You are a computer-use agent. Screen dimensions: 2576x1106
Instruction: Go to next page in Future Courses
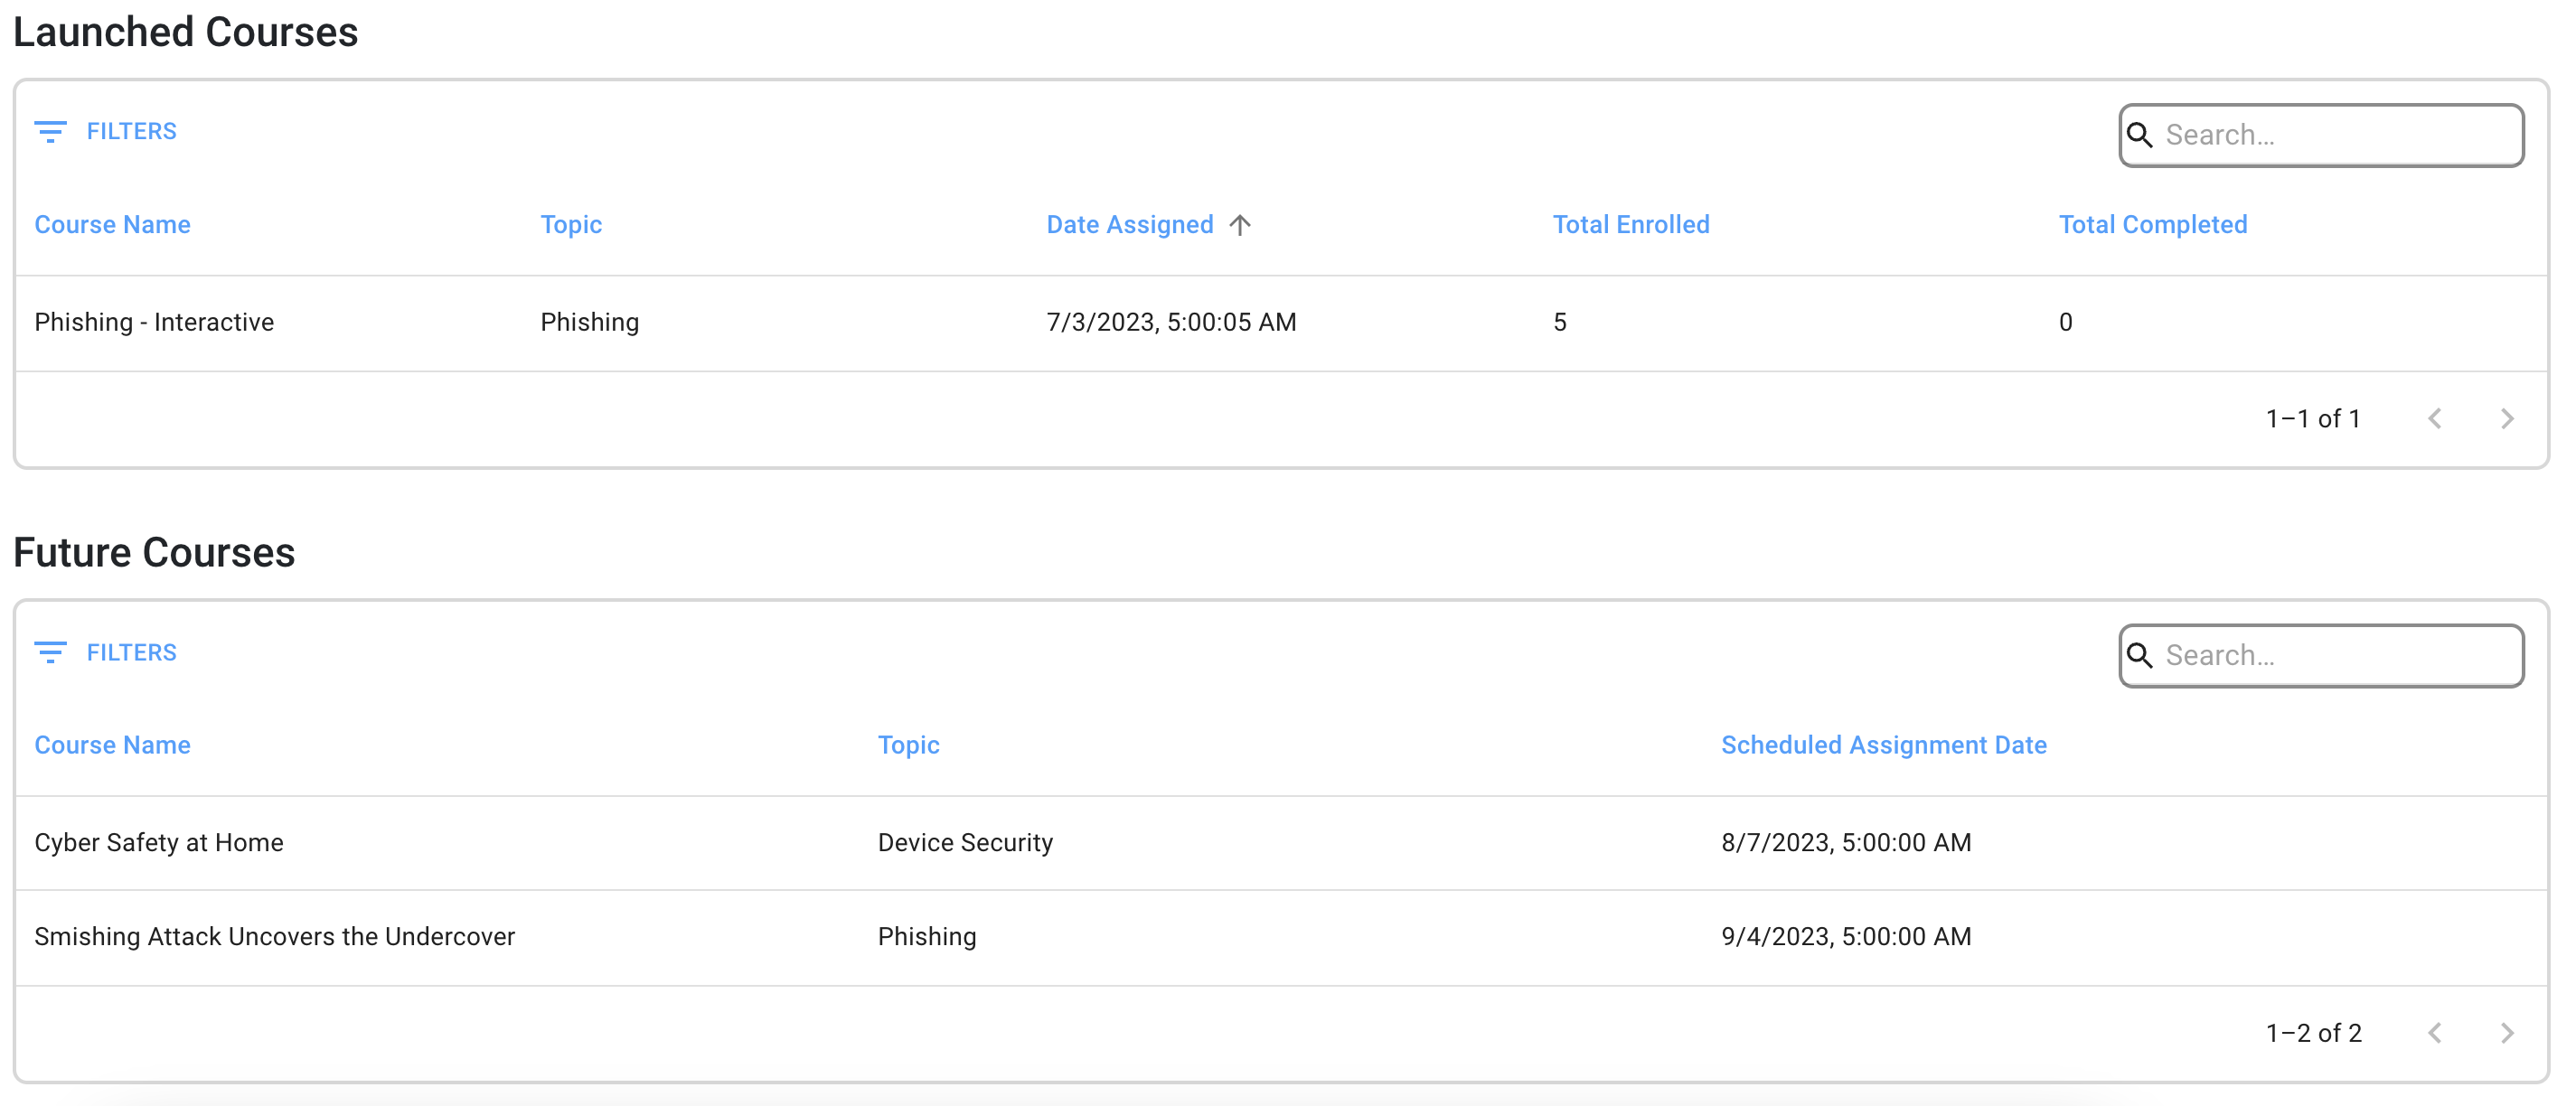[2506, 1033]
